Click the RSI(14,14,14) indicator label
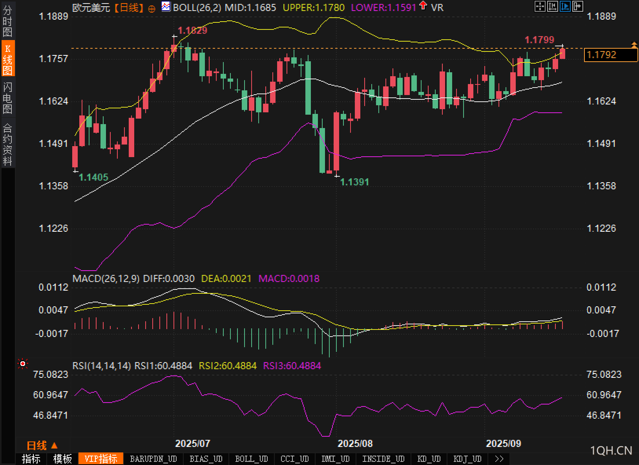Screen dimensions: 639x465 (102, 366)
